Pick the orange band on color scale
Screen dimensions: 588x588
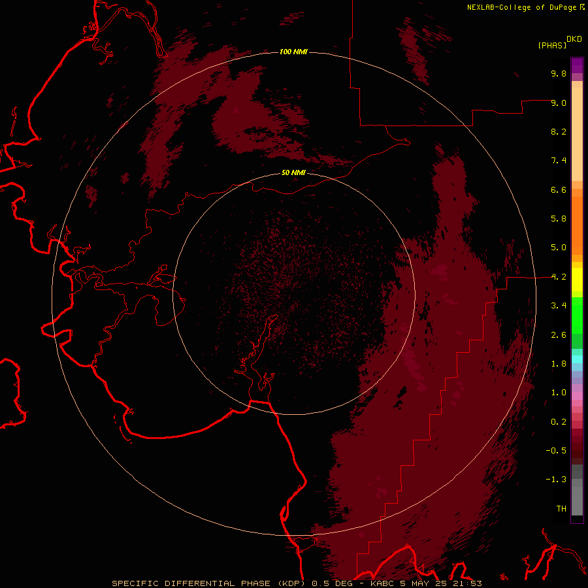(x=577, y=226)
